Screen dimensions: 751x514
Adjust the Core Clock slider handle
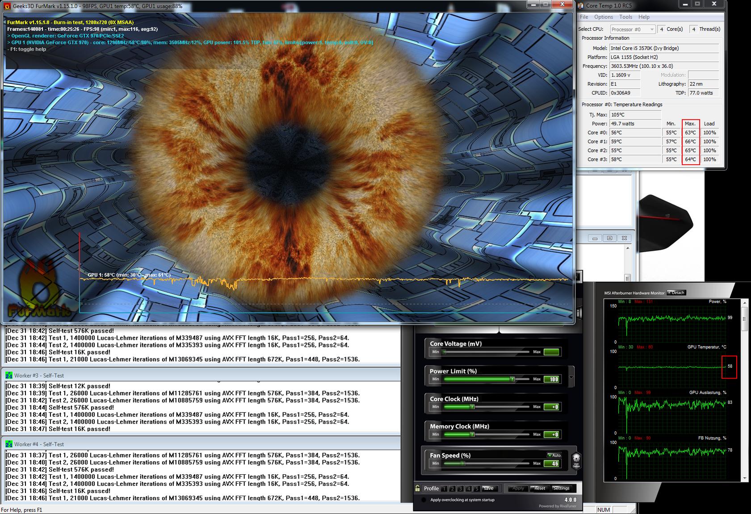coord(472,407)
